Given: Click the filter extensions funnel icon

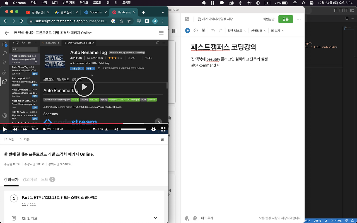Looking at the screenshot, I should point(18,43).
